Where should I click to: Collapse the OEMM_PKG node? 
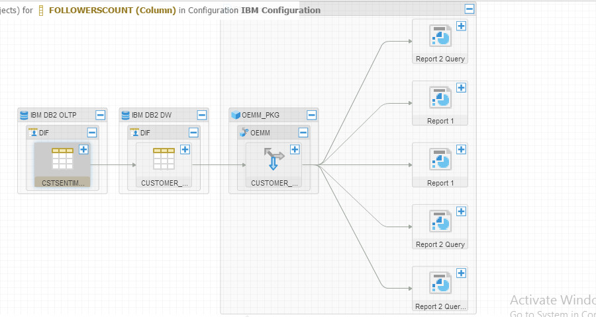(312, 115)
